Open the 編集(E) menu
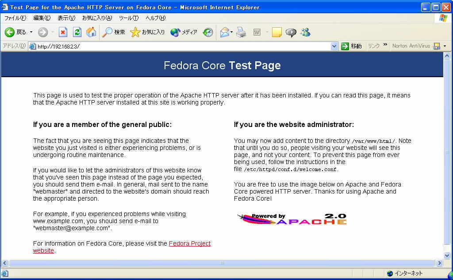The image size is (453, 280). coord(42,18)
